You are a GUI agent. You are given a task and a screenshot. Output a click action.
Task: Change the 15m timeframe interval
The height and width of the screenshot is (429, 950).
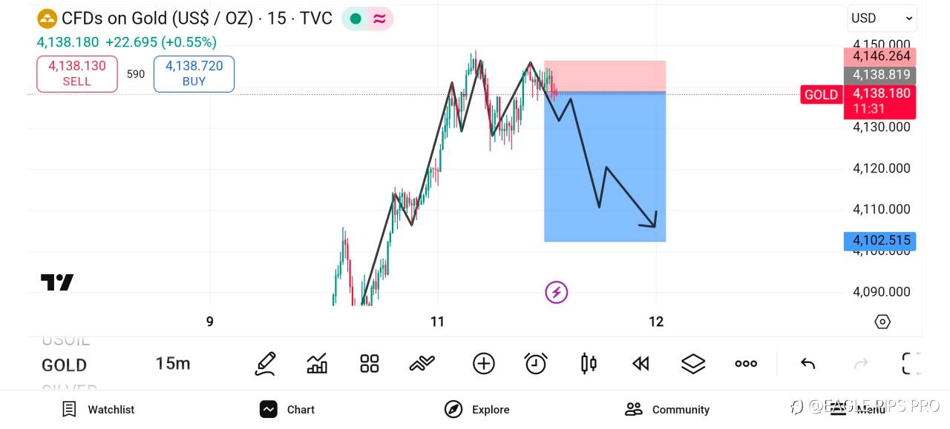pos(173,363)
